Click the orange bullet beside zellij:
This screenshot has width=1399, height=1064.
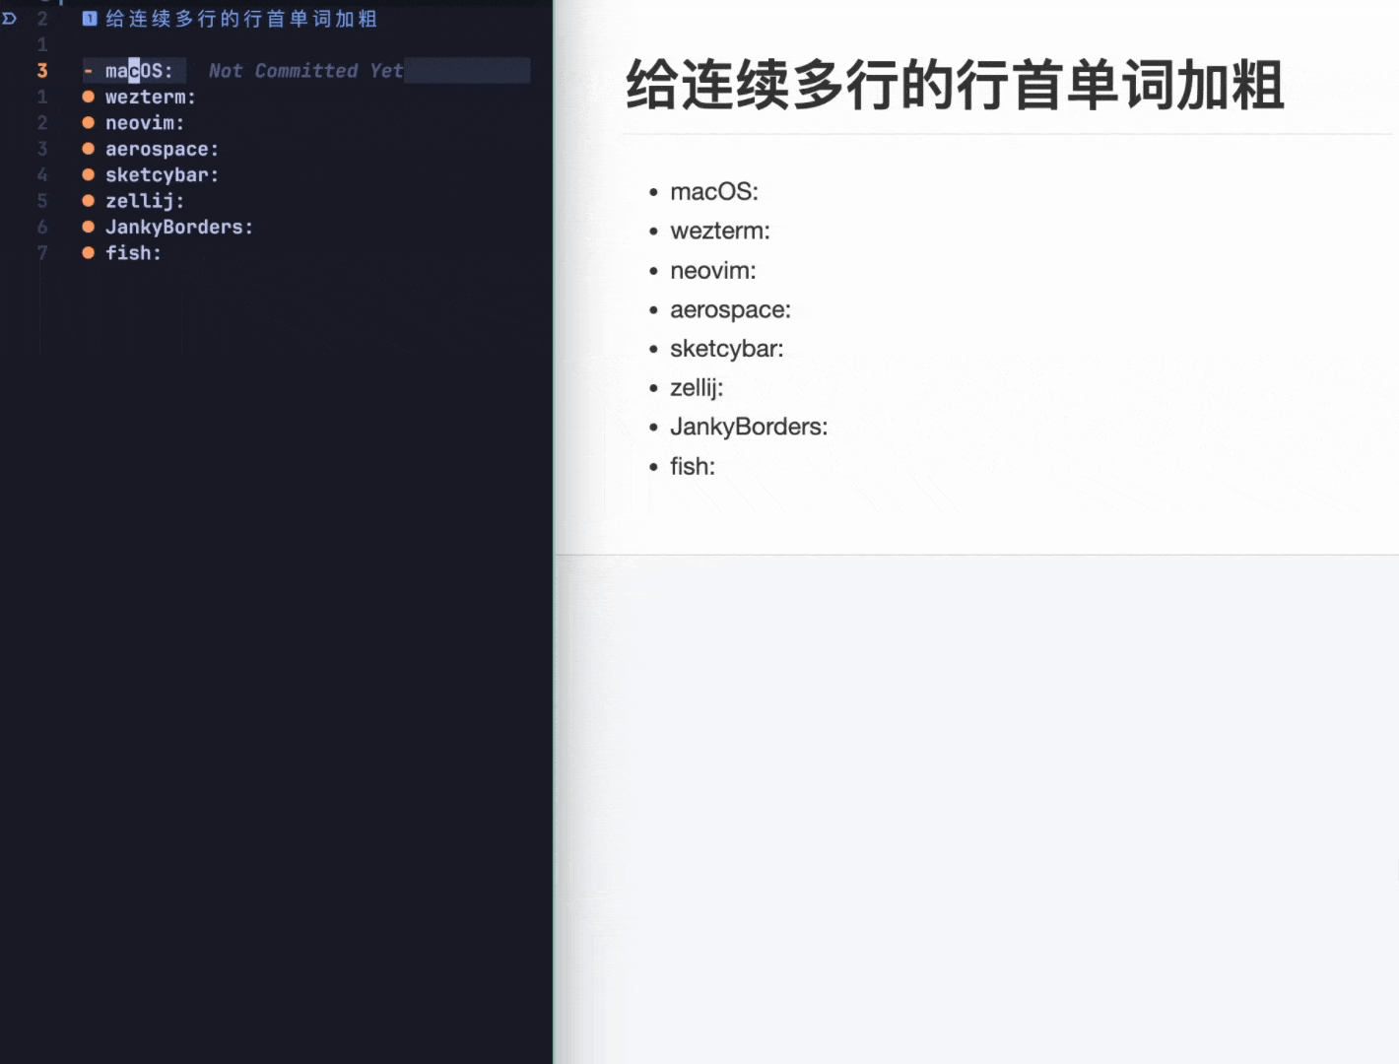pos(88,201)
